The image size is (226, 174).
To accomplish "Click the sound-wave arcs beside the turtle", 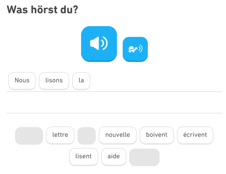I will click(140, 49).
